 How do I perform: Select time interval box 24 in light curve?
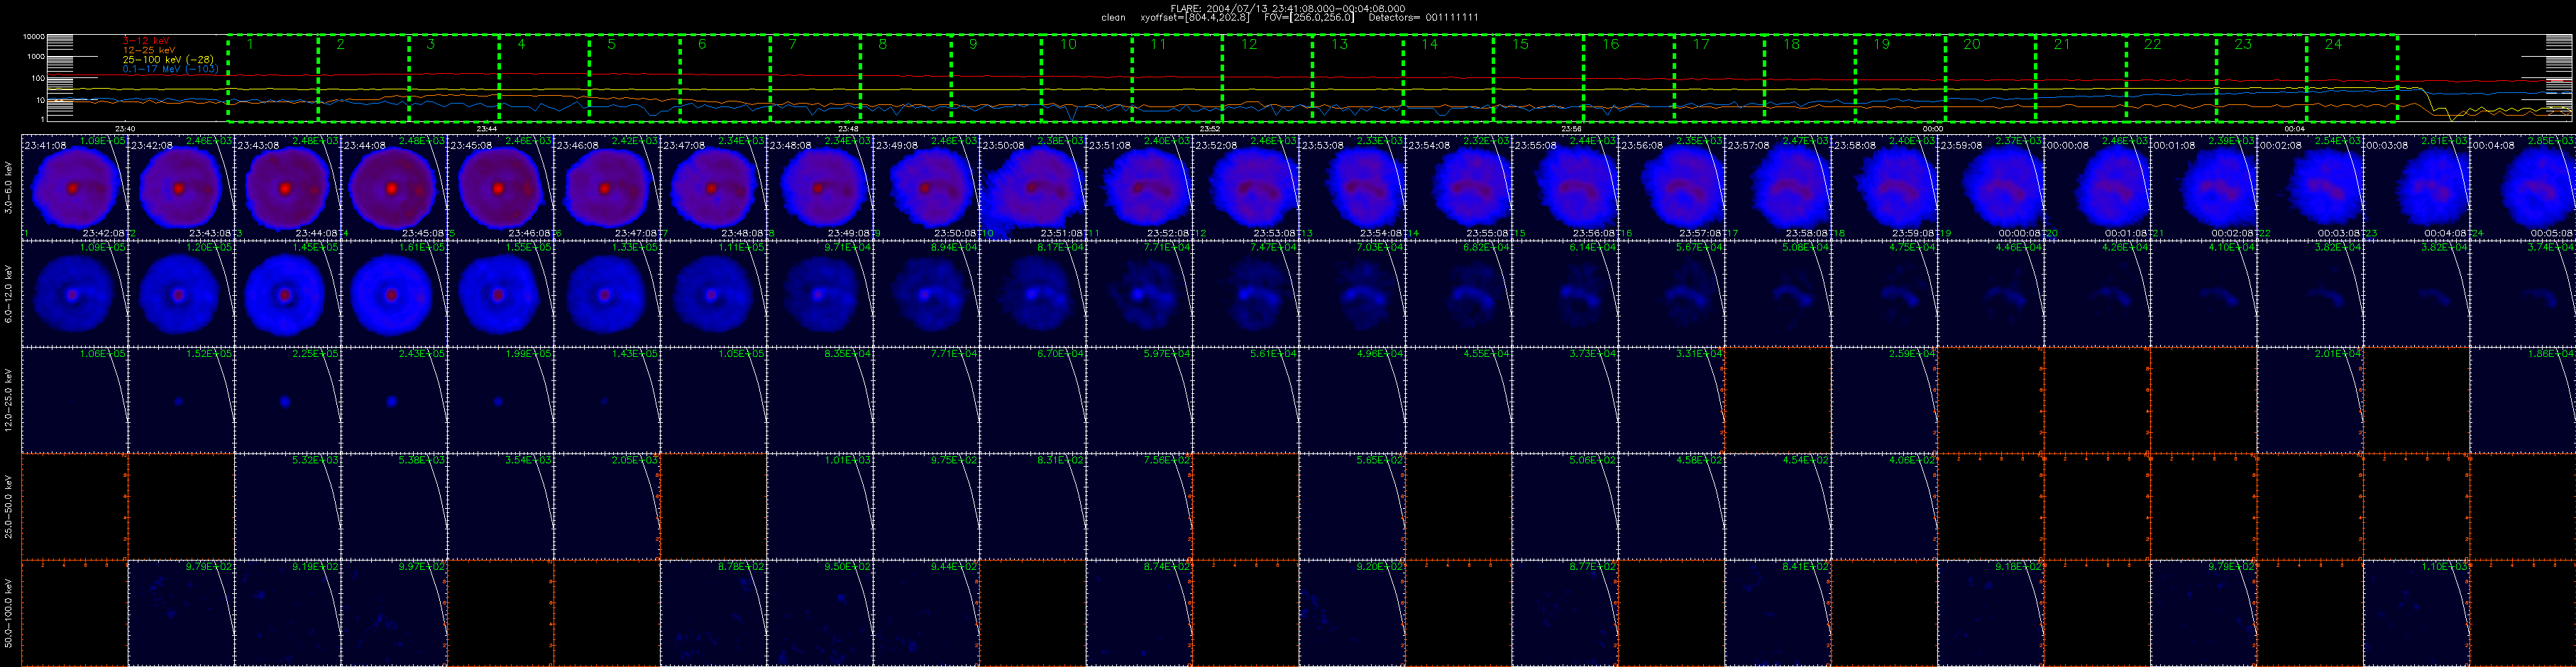point(2352,78)
